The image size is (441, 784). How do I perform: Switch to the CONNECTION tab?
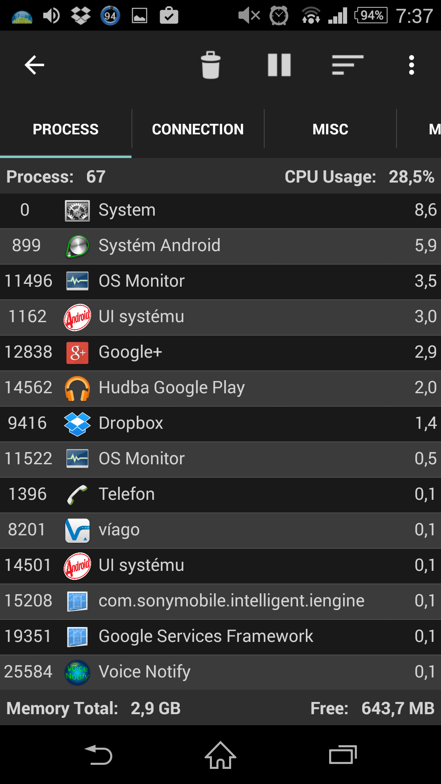(x=198, y=129)
